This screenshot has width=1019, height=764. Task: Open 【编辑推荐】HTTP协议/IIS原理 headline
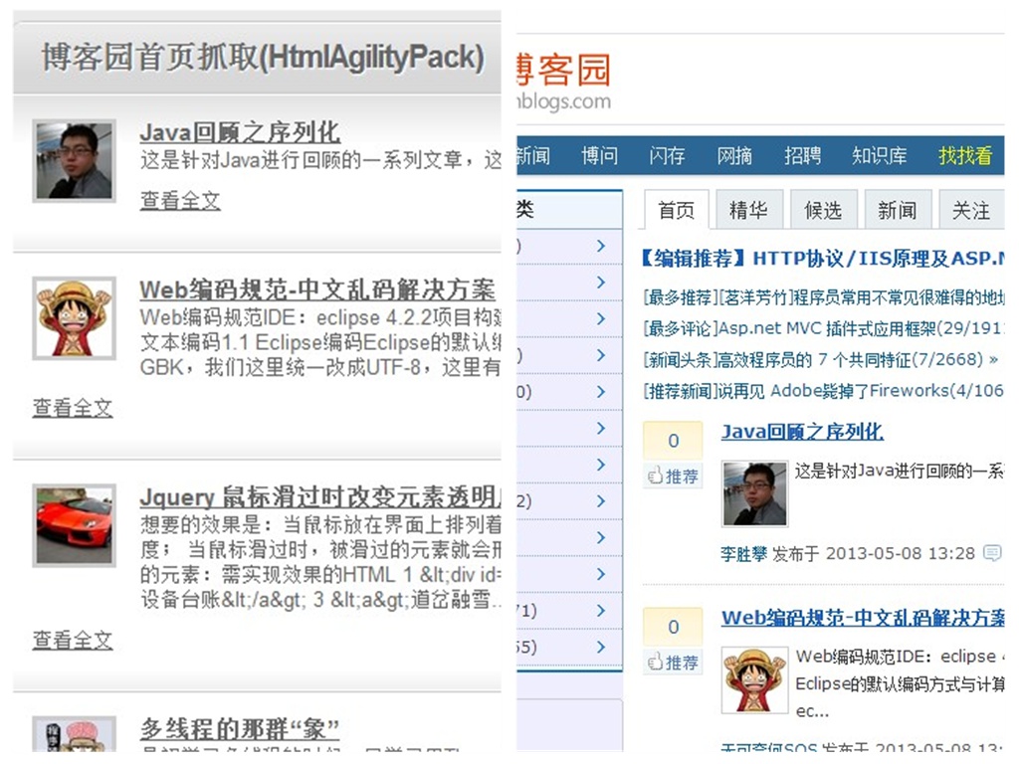[822, 259]
